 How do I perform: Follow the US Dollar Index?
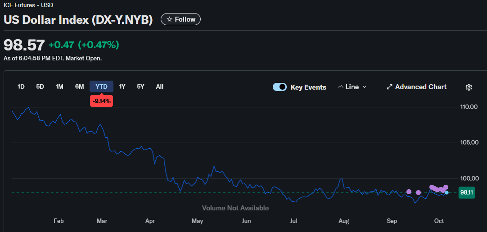point(180,19)
